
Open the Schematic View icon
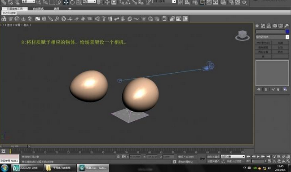click(x=216, y=2)
